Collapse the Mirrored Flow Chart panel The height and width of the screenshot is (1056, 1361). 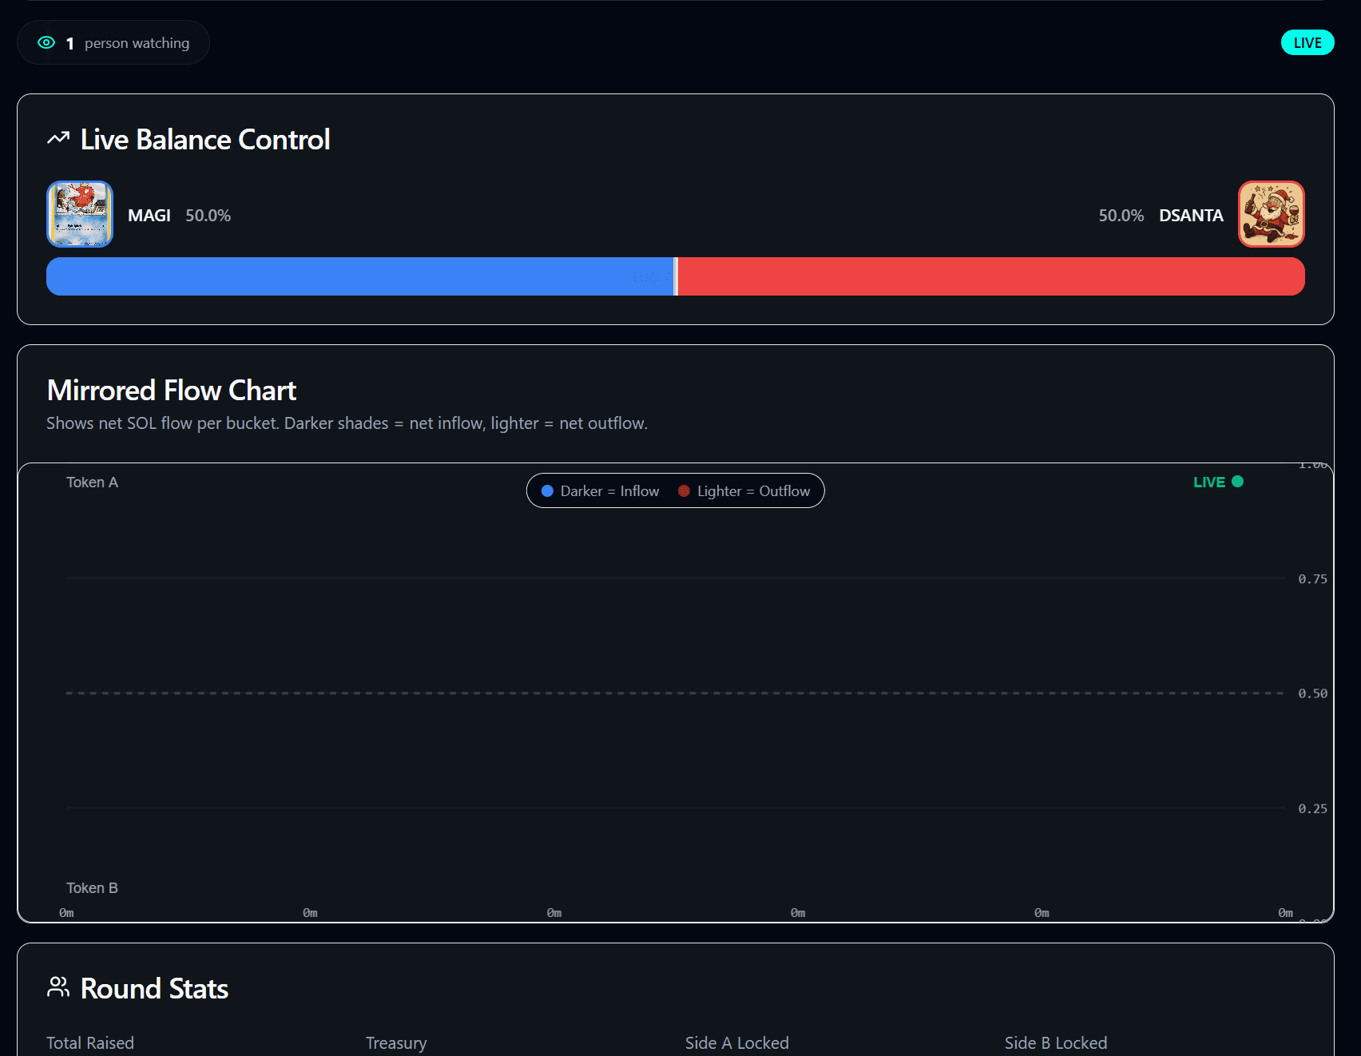click(x=171, y=391)
